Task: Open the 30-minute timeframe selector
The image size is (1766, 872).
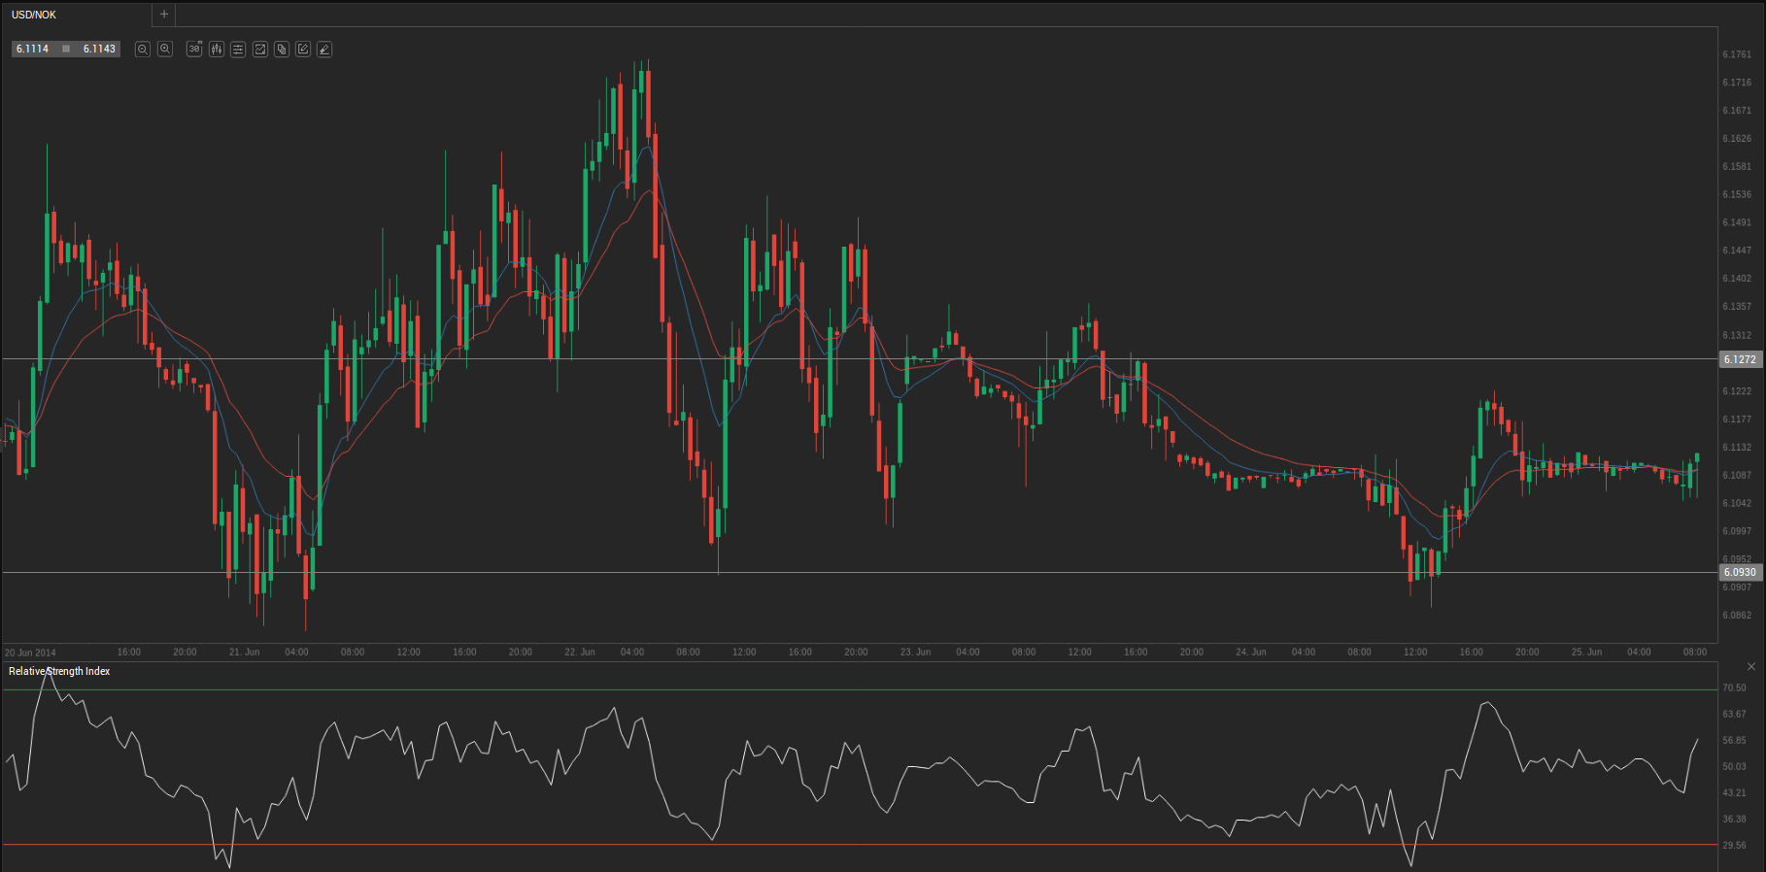Action: point(194,49)
